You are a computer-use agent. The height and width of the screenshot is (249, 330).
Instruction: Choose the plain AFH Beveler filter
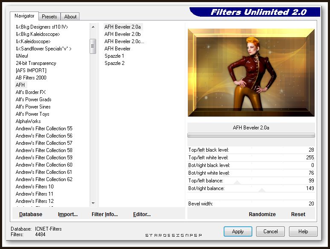(117, 49)
